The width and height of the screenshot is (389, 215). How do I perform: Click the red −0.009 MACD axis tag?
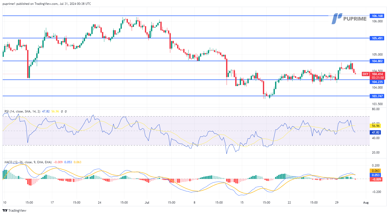[376, 179]
